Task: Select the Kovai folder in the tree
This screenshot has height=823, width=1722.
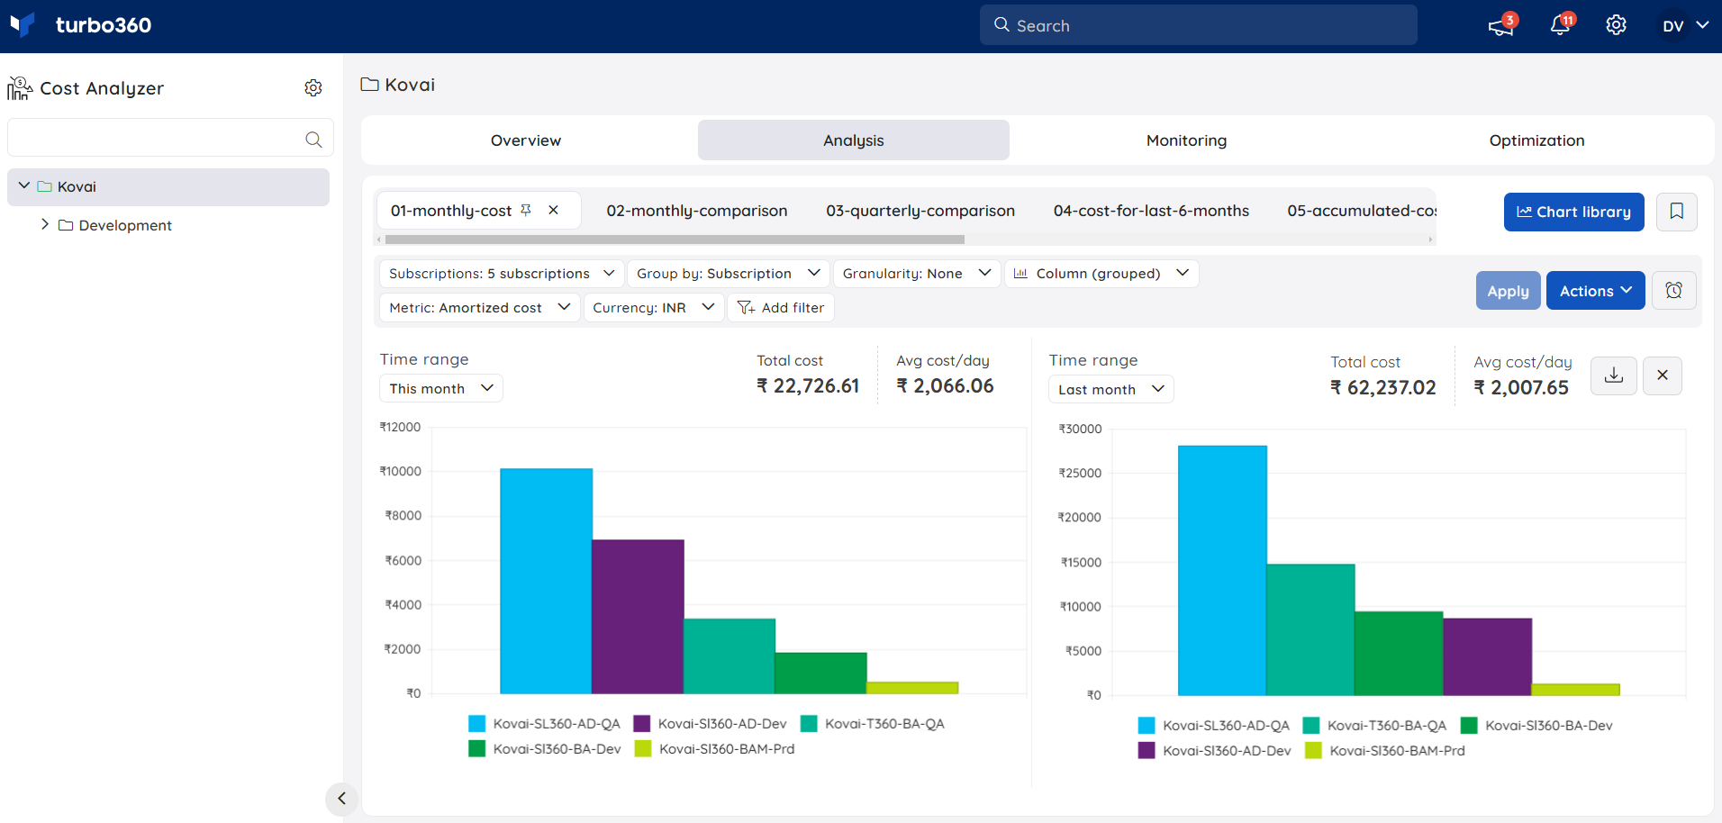Action: pyautogui.click(x=168, y=187)
